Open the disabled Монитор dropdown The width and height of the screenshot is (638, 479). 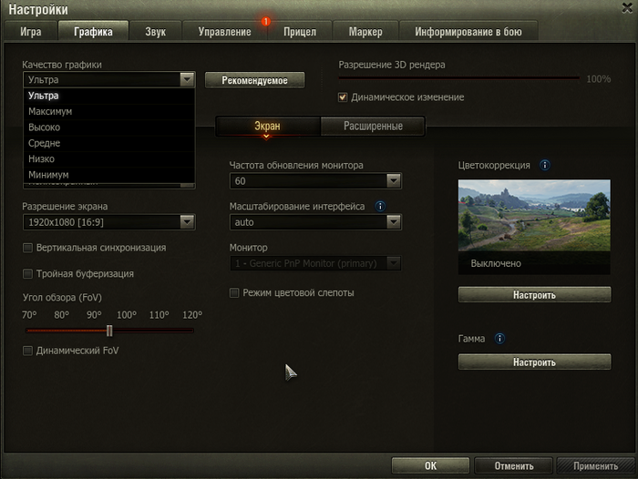point(315,263)
